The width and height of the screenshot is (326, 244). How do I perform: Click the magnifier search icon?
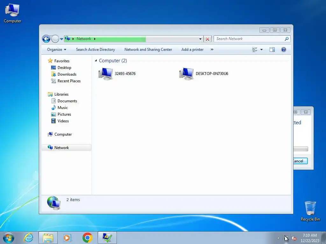pyautogui.click(x=287, y=39)
